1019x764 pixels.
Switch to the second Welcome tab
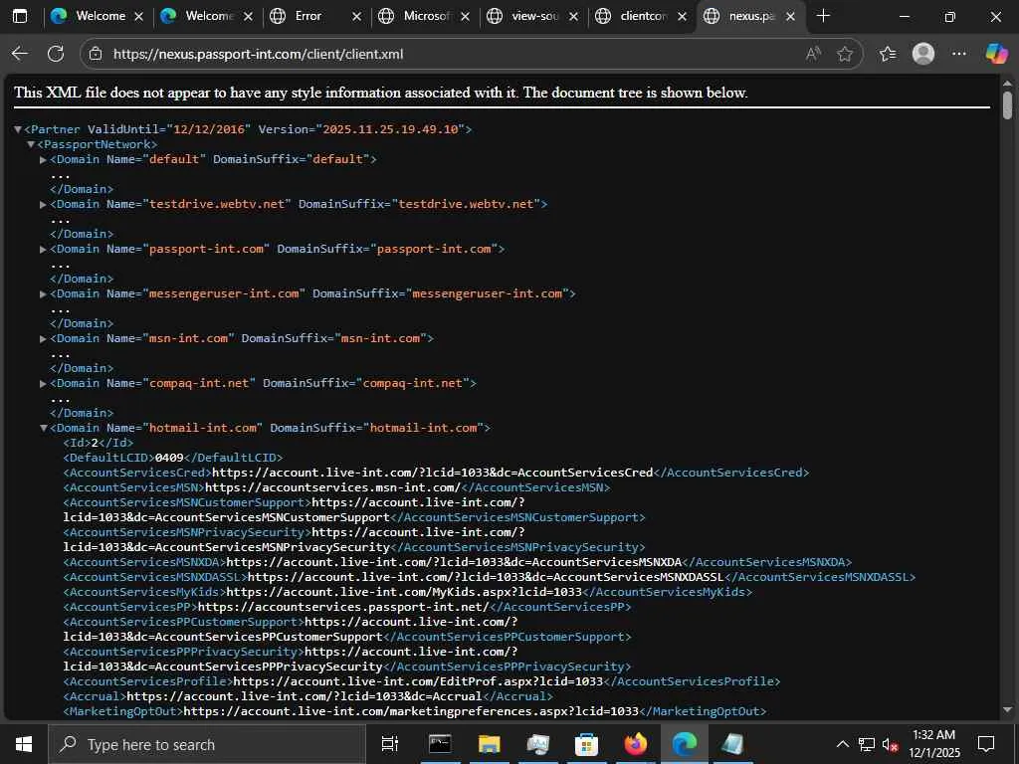[207, 16]
